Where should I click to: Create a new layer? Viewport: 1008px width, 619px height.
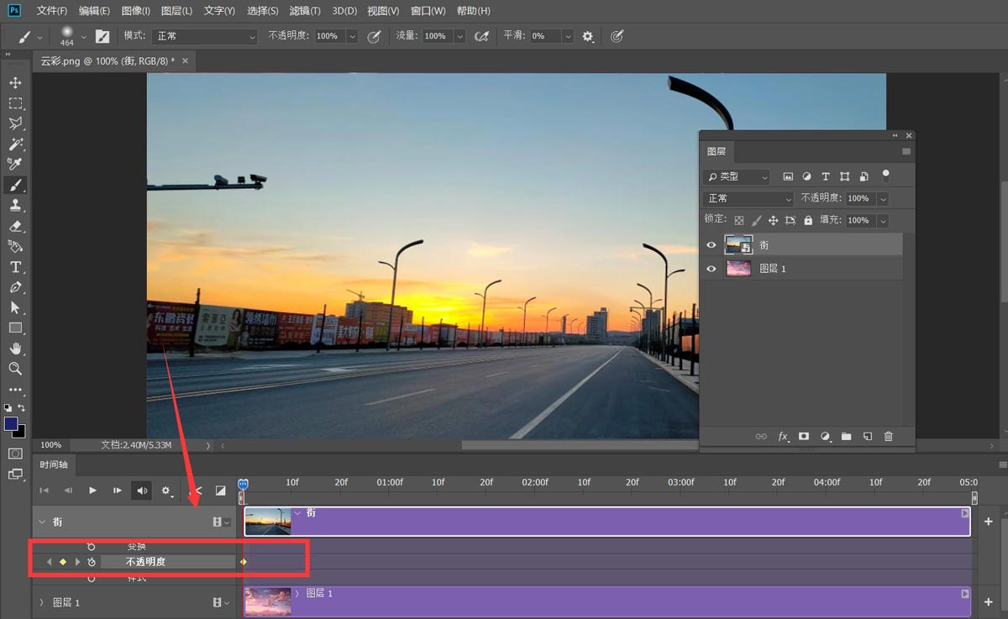point(868,437)
